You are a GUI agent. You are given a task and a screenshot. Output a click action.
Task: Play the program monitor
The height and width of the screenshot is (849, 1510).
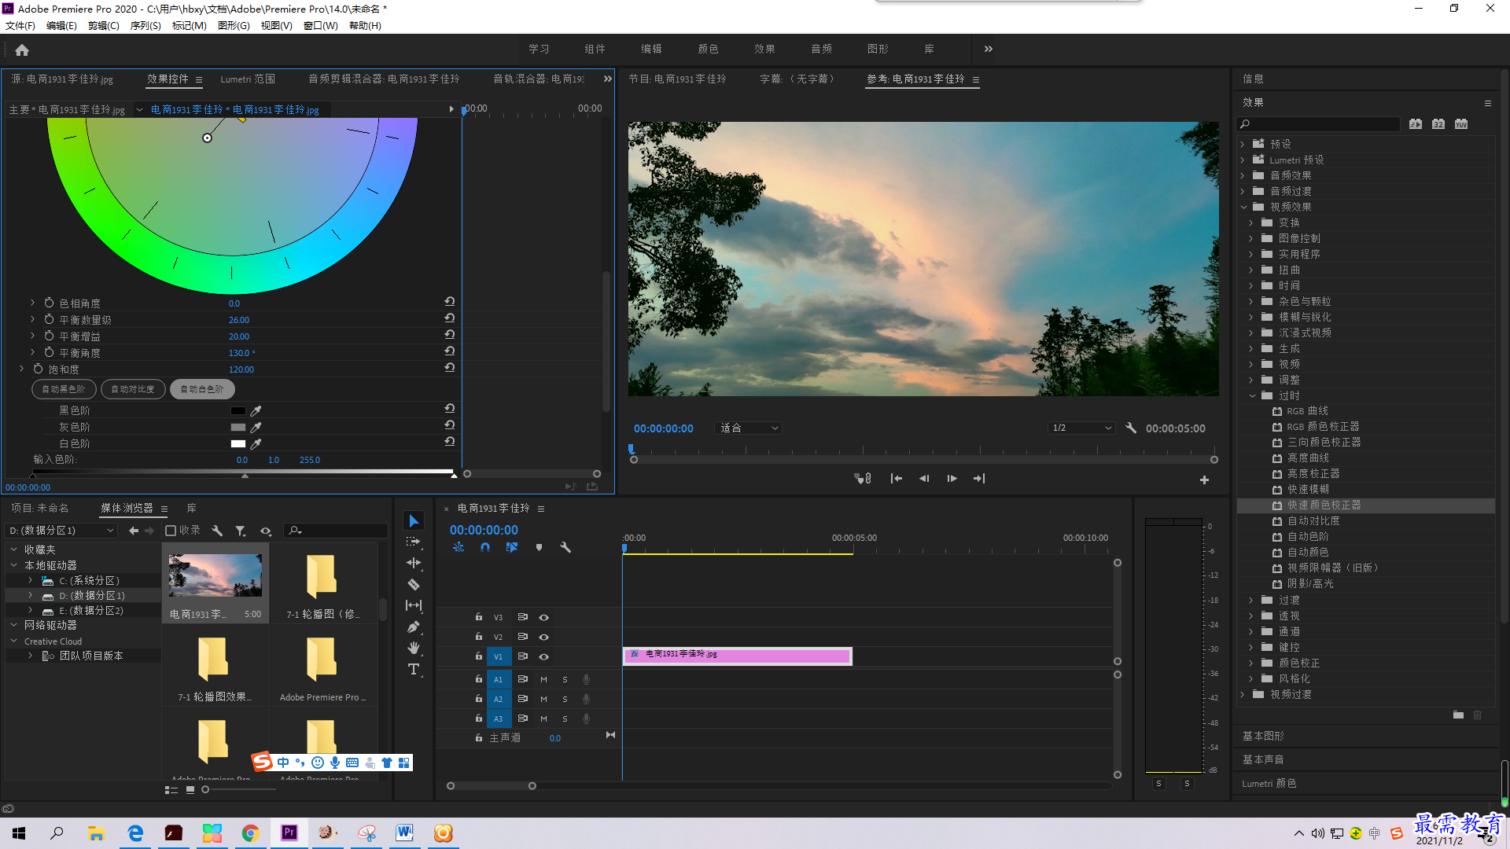952,479
